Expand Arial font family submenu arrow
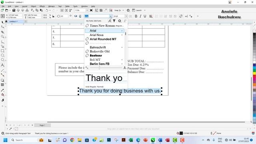256x144 pixels. point(122,31)
